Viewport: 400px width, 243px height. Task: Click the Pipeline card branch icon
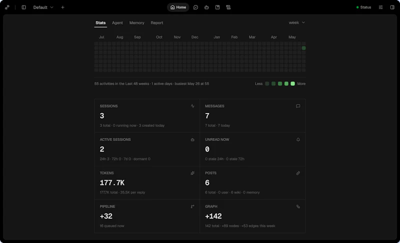pyautogui.click(x=192, y=206)
